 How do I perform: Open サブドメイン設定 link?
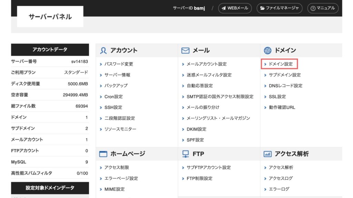[x=285, y=75]
